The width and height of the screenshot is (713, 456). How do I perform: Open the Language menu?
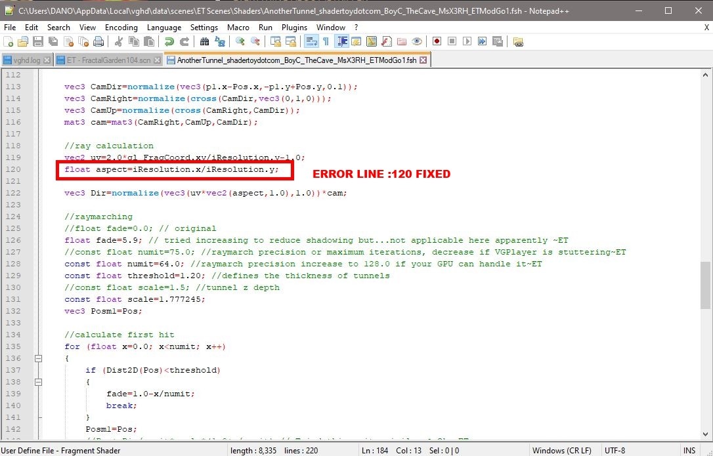click(164, 28)
